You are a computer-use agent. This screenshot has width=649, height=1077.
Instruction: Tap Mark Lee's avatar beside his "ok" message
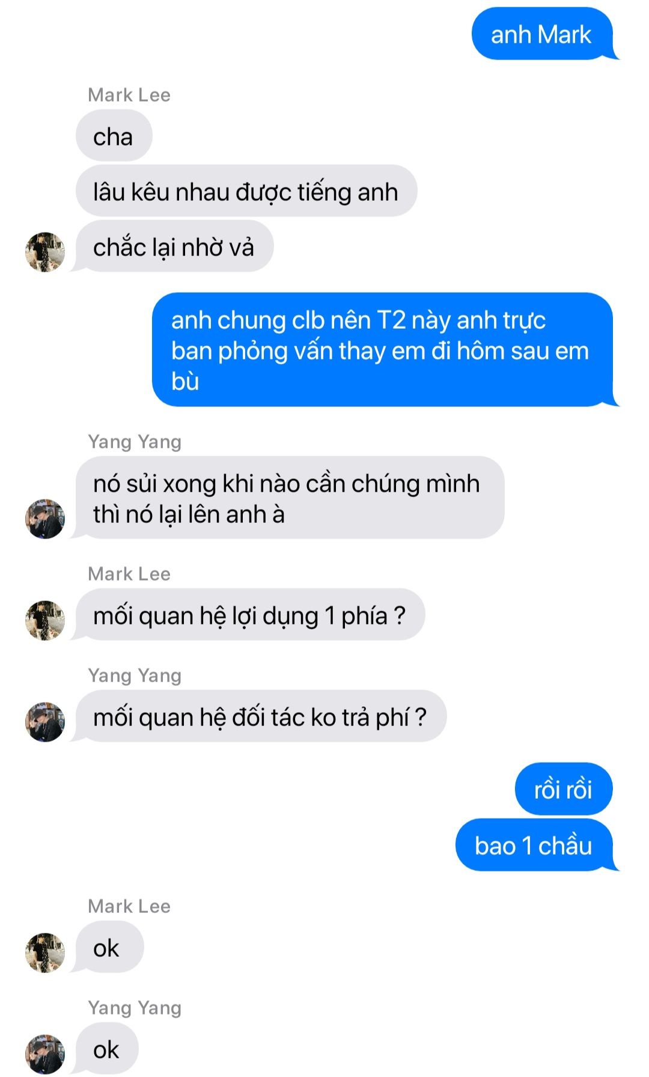tap(45, 953)
